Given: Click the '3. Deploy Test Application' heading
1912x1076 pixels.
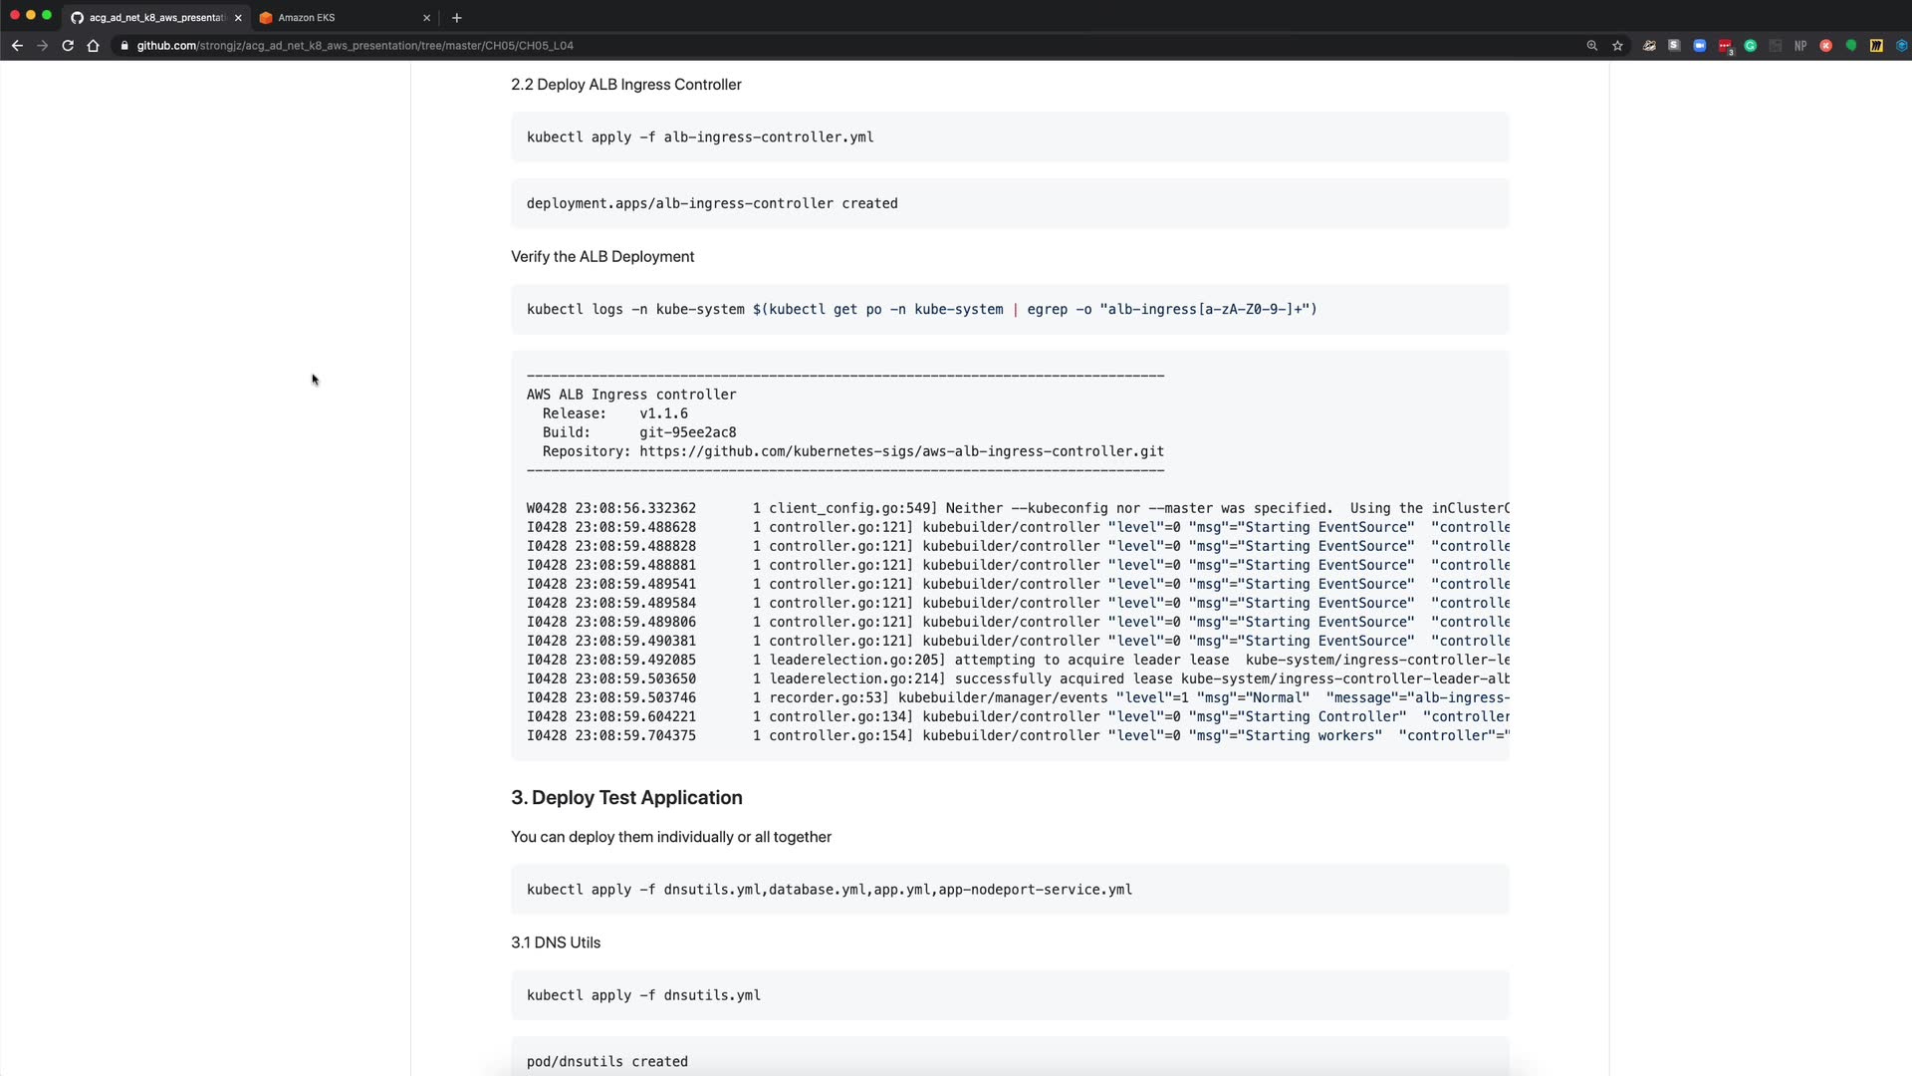Looking at the screenshot, I should click(x=626, y=797).
